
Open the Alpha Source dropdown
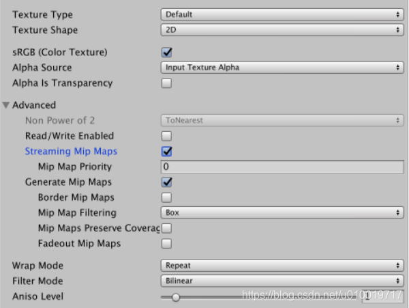tap(282, 68)
